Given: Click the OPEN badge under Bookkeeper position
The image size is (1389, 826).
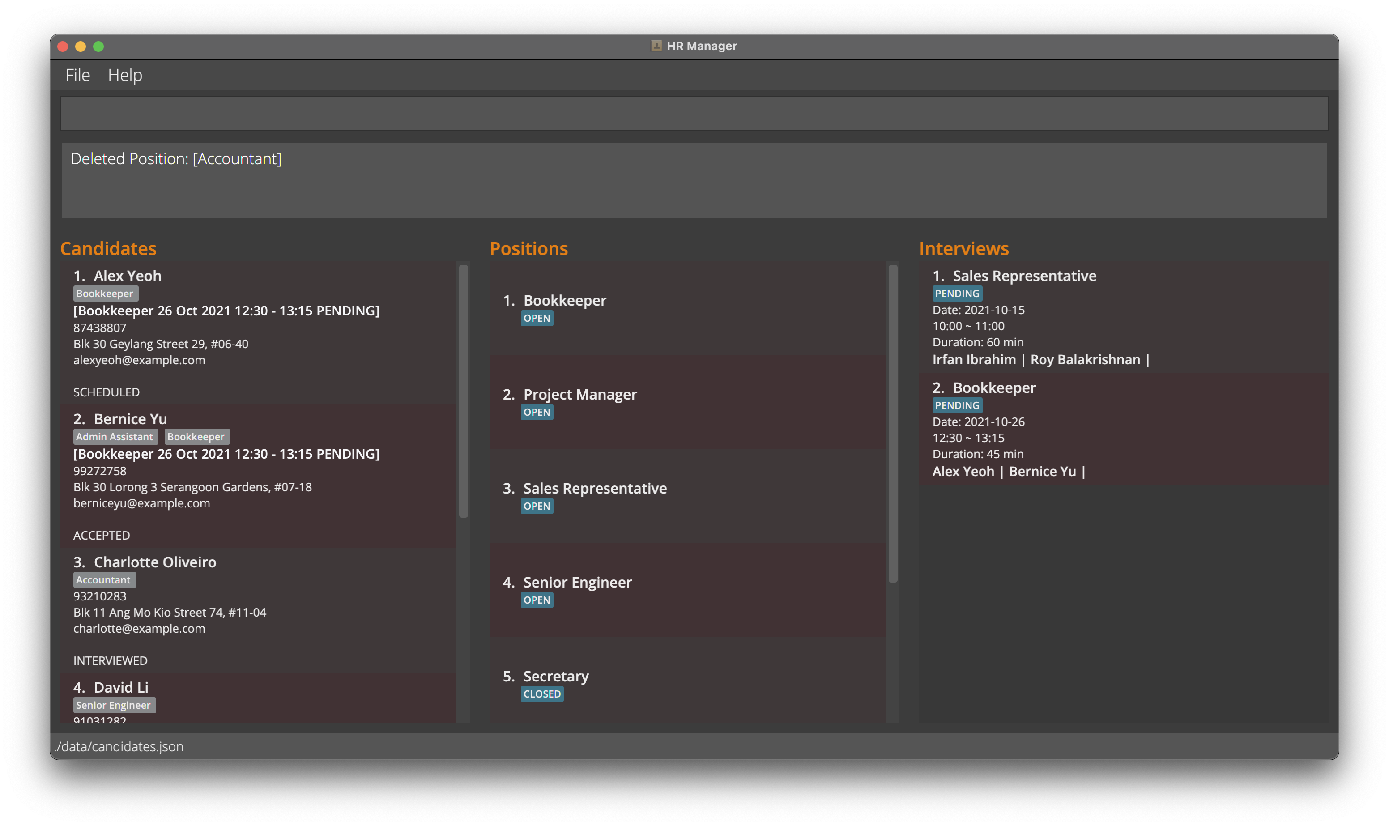Looking at the screenshot, I should (537, 319).
